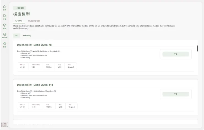Open MIT license link for Qwen-14B
The width and height of the screenshot is (204, 130).
point(29,93)
